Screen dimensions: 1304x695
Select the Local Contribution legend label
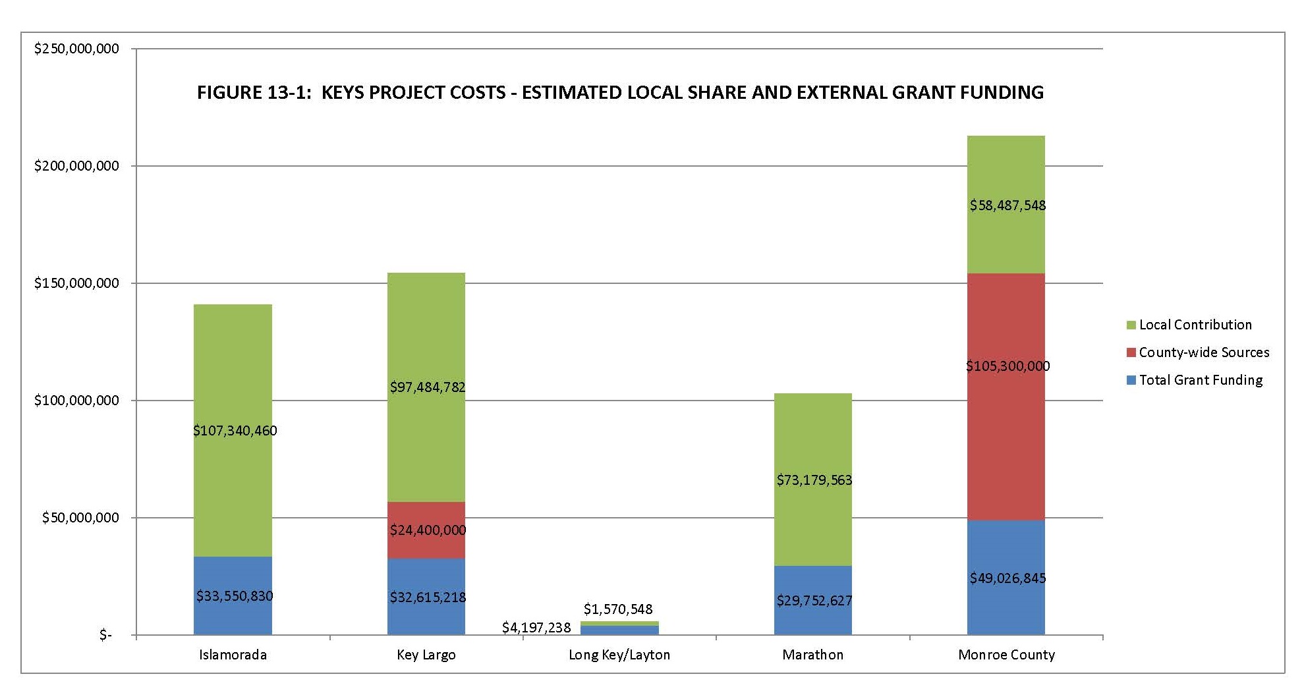1195,325
